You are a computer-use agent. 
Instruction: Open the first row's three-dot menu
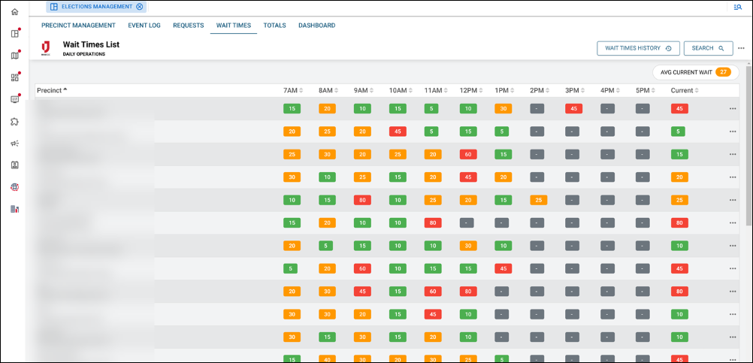[x=733, y=109]
